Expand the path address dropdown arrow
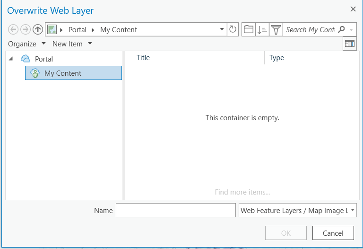The height and width of the screenshot is (249, 363). (222, 29)
